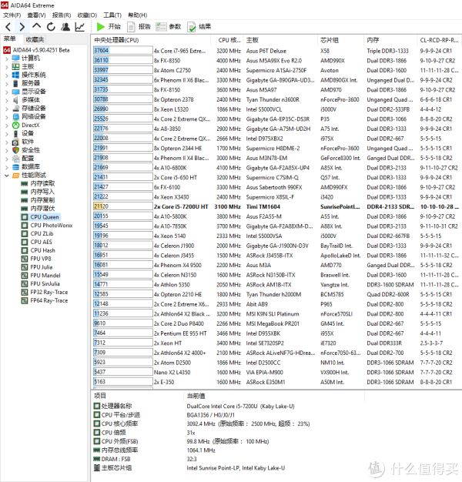Start the benchmark with the green play icon
Image resolution: width=462 pixels, height=482 pixels.
click(101, 27)
